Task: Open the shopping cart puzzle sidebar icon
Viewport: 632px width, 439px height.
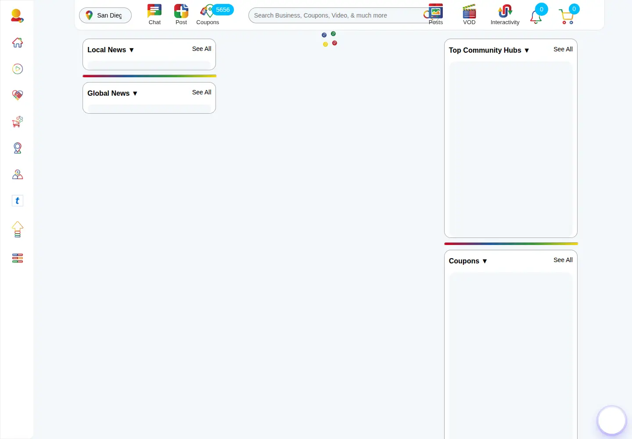Action: (x=17, y=122)
